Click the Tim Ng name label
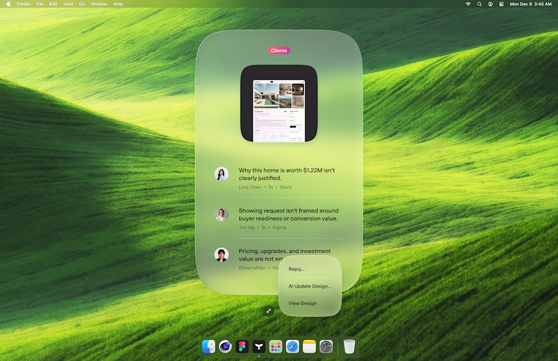The image size is (558, 361). [x=247, y=227]
